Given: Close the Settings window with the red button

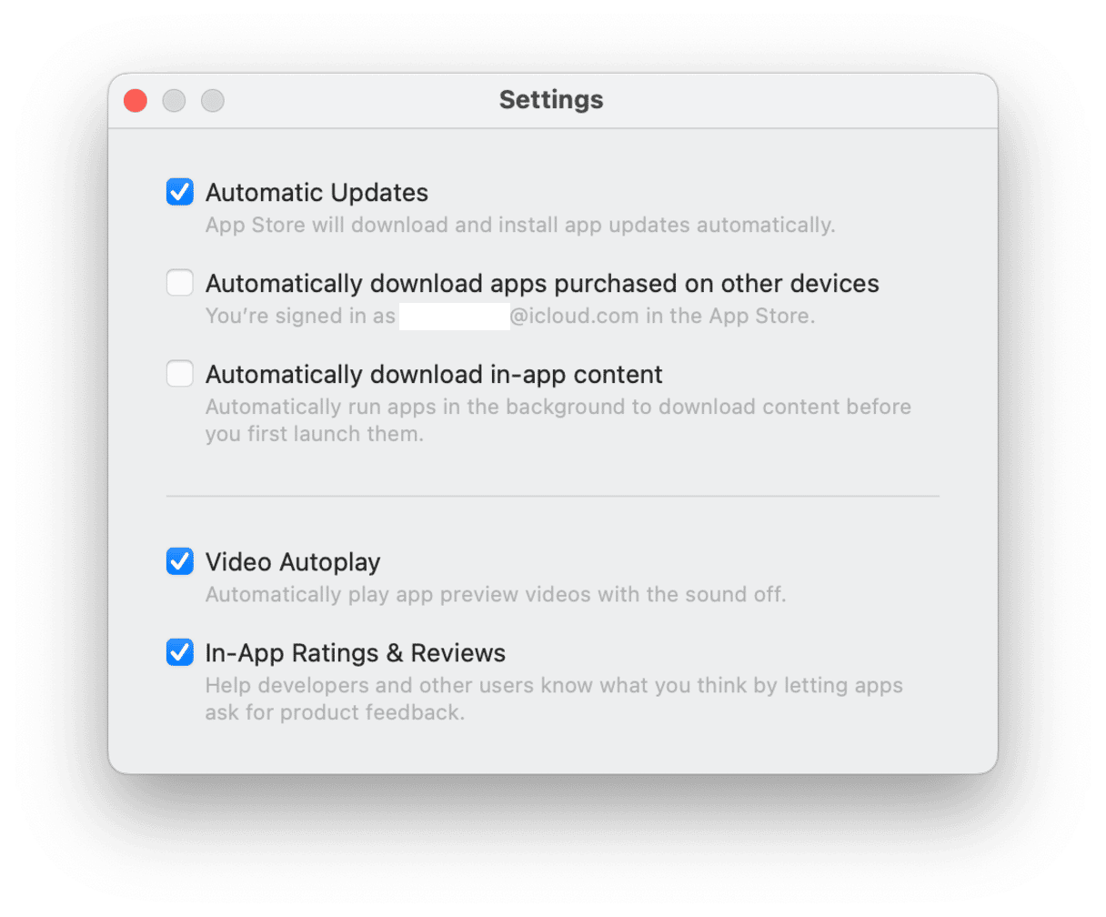Looking at the screenshot, I should [x=136, y=100].
